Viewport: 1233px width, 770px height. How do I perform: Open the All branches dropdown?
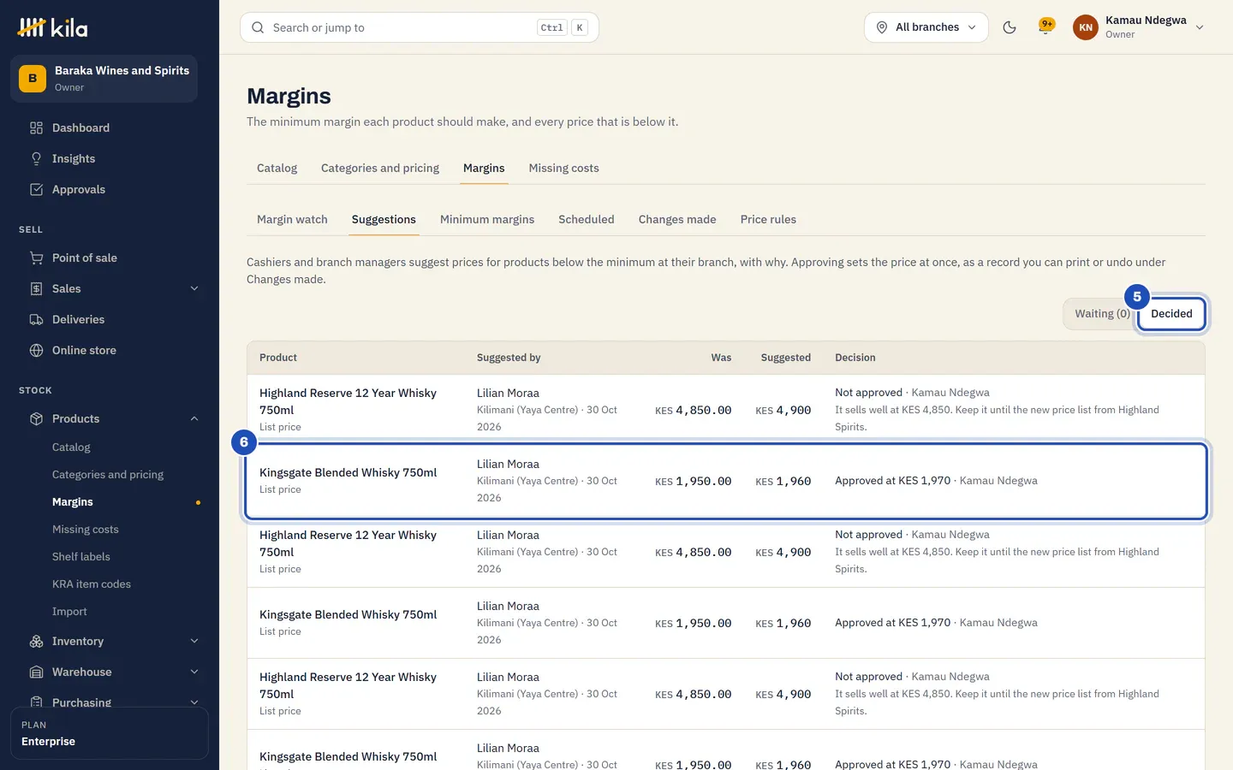click(x=926, y=27)
